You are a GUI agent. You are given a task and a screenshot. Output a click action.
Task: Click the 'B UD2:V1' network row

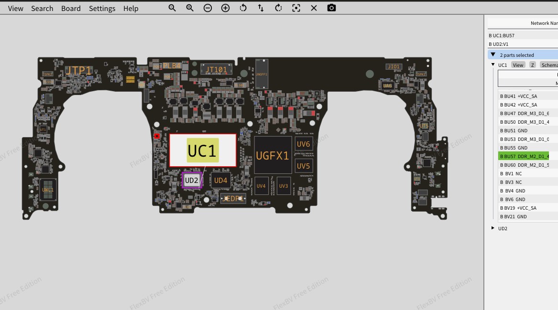tap(523, 44)
